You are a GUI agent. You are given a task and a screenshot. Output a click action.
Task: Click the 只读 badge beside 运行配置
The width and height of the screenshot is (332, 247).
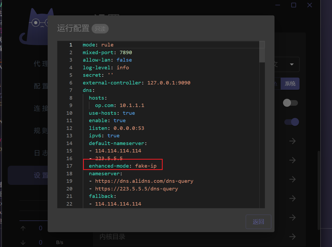point(100,29)
